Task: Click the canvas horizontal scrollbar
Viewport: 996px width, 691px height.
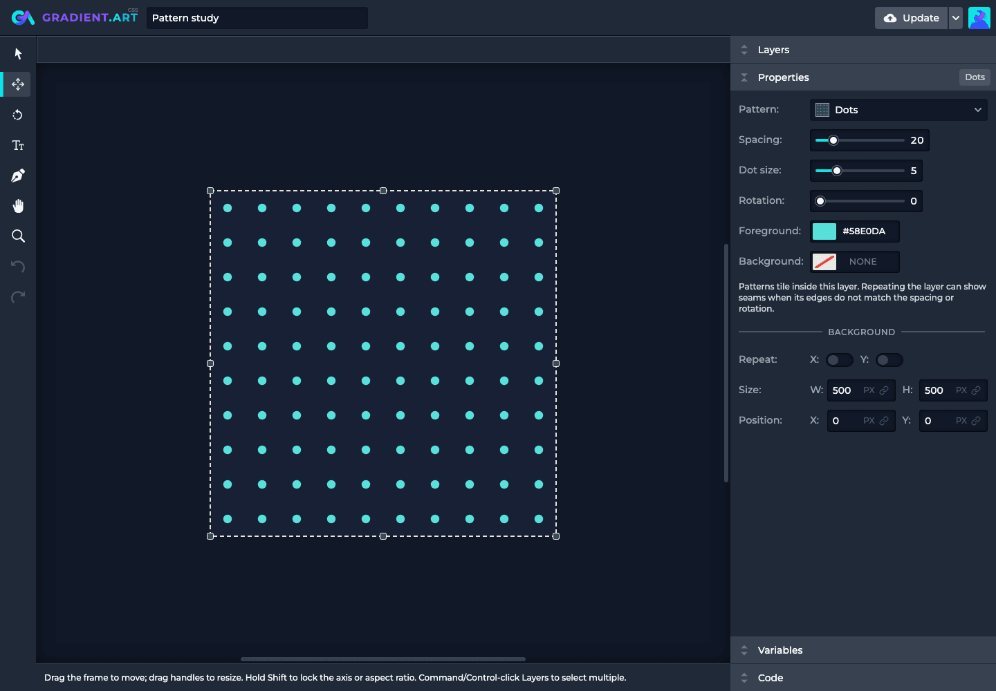Action: point(383,659)
